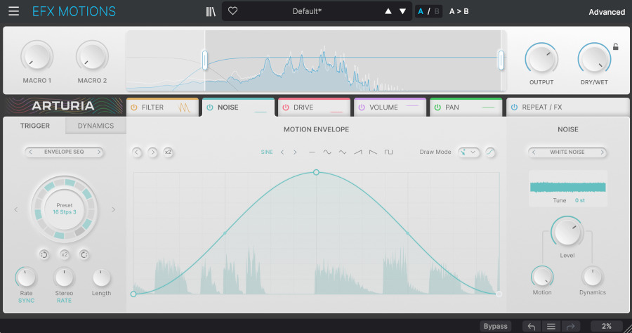Click the DRY/WET knob
The image size is (632, 333).
pyautogui.click(x=594, y=59)
